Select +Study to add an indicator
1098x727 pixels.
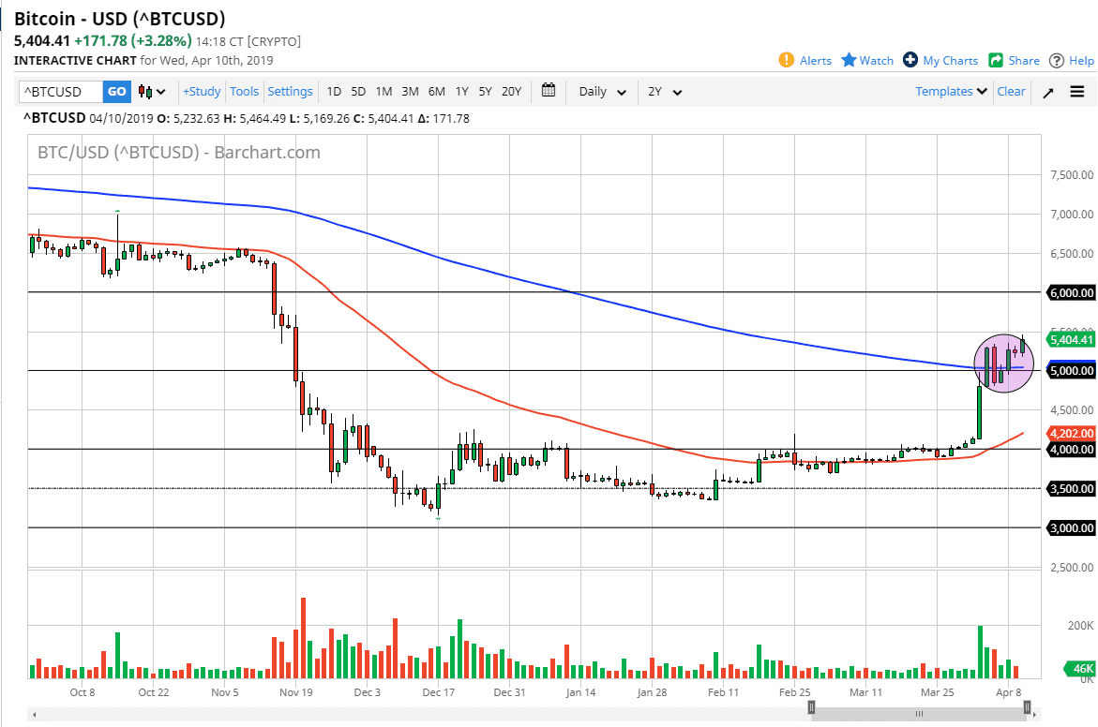pos(201,91)
